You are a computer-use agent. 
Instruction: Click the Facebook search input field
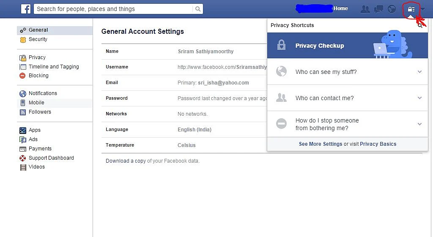[x=113, y=9]
